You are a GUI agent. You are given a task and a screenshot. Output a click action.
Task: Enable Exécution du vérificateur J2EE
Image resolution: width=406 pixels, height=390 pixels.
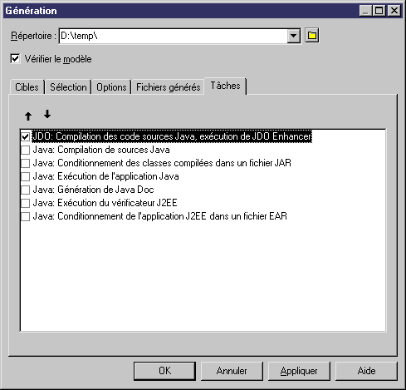pos(25,203)
